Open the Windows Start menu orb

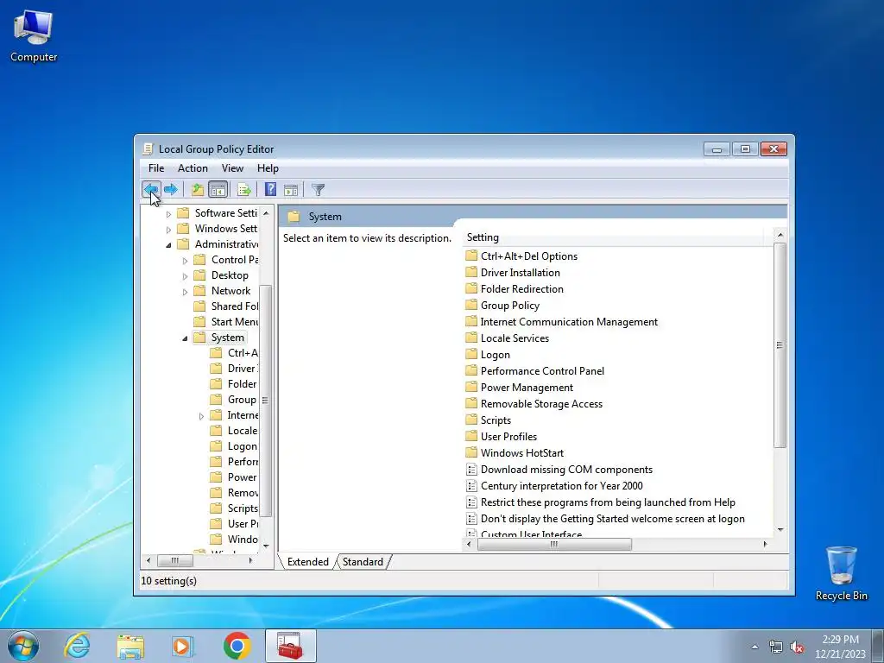23,646
